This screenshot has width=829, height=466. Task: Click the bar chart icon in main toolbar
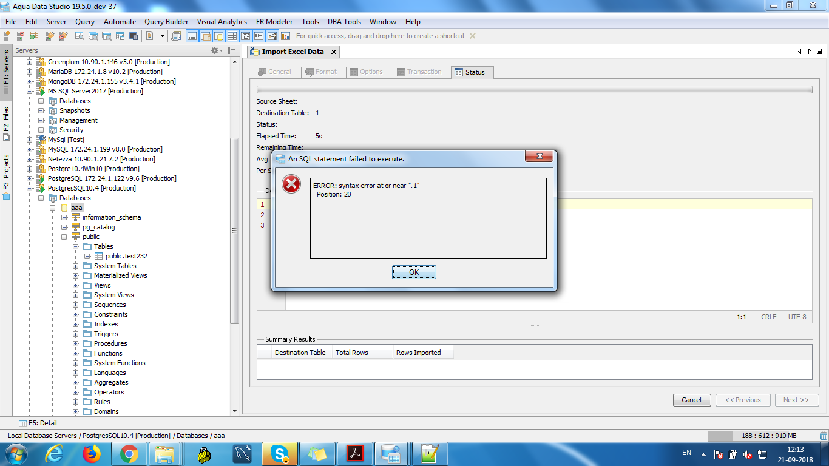click(x=286, y=36)
